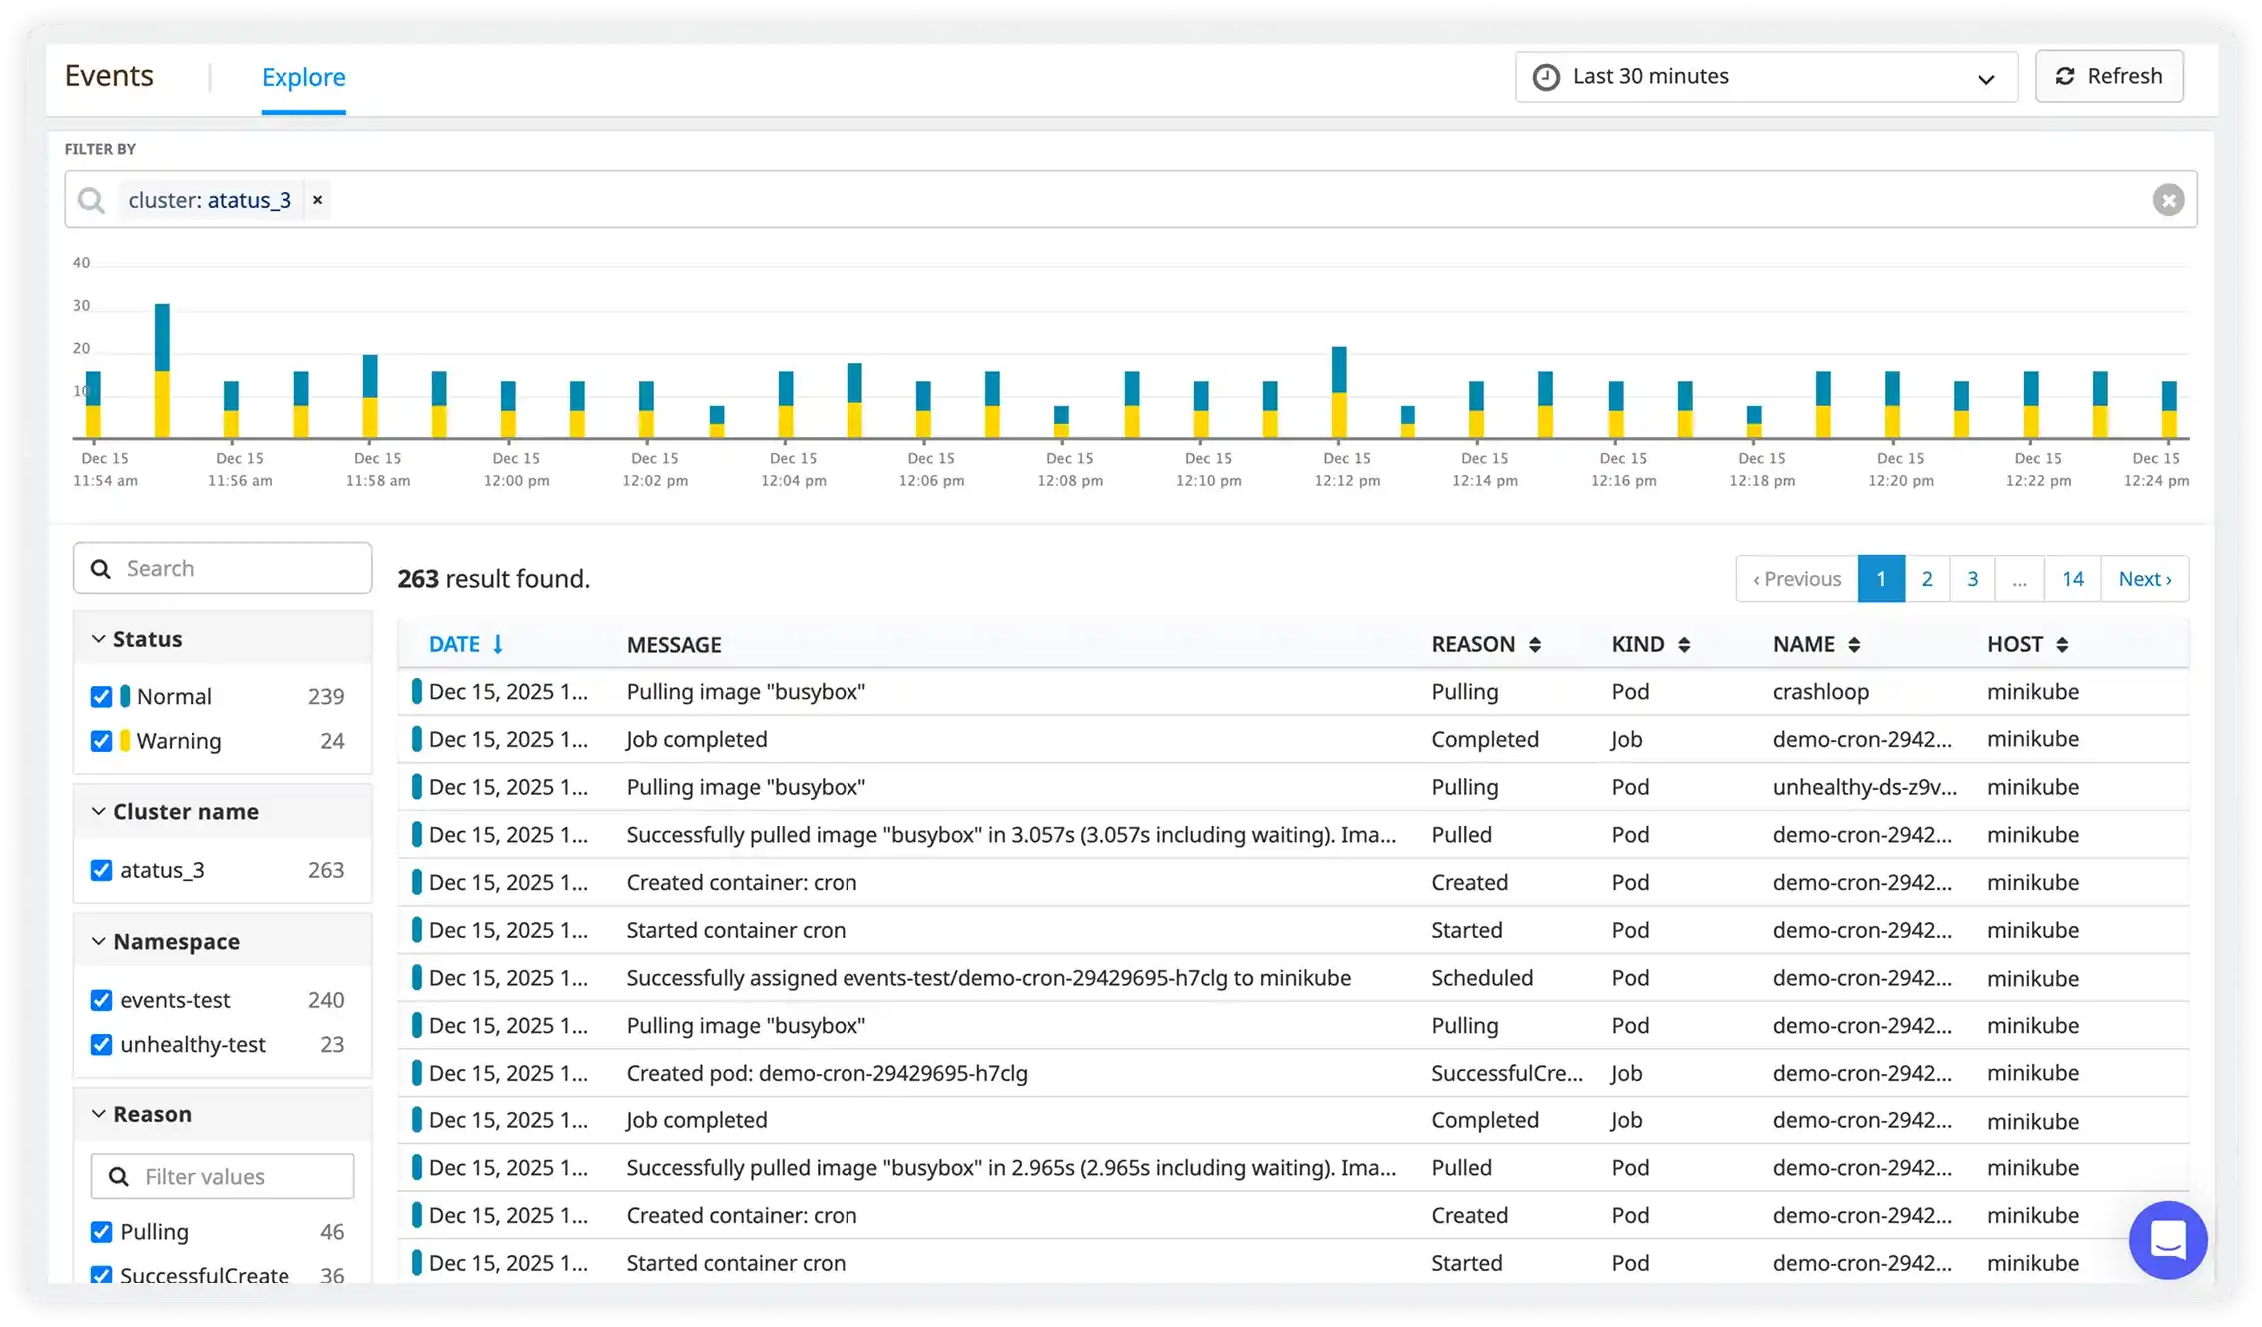Clear all filters using the X icon
Viewport: 2262px width, 1327px height.
click(2168, 200)
